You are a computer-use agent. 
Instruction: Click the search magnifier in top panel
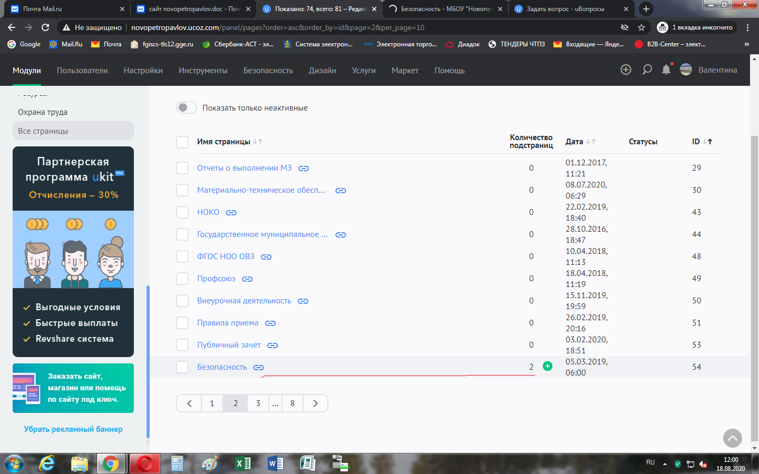pos(647,70)
